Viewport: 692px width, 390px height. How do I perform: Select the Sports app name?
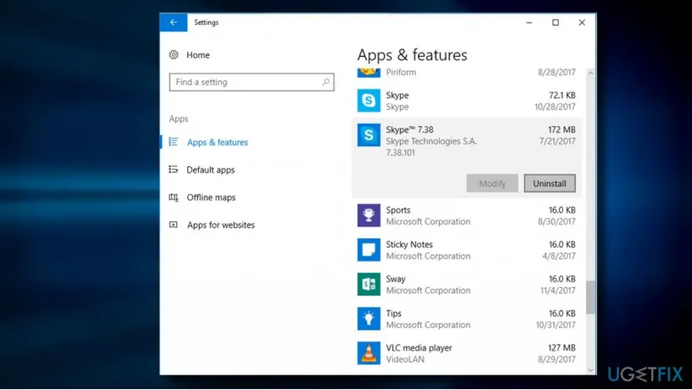[398, 210]
